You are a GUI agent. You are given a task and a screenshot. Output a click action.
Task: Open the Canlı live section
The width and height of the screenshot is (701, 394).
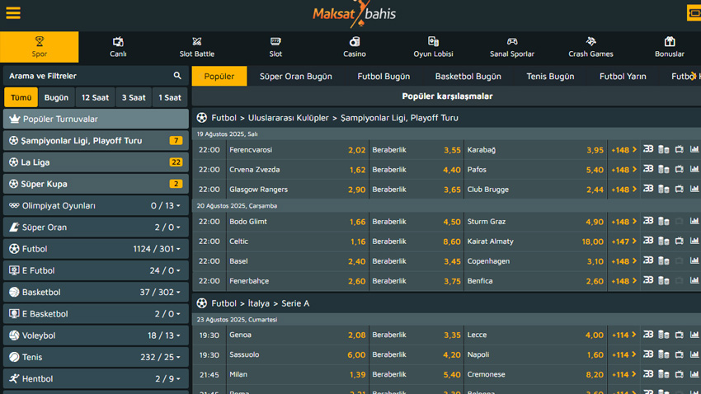pos(118,47)
